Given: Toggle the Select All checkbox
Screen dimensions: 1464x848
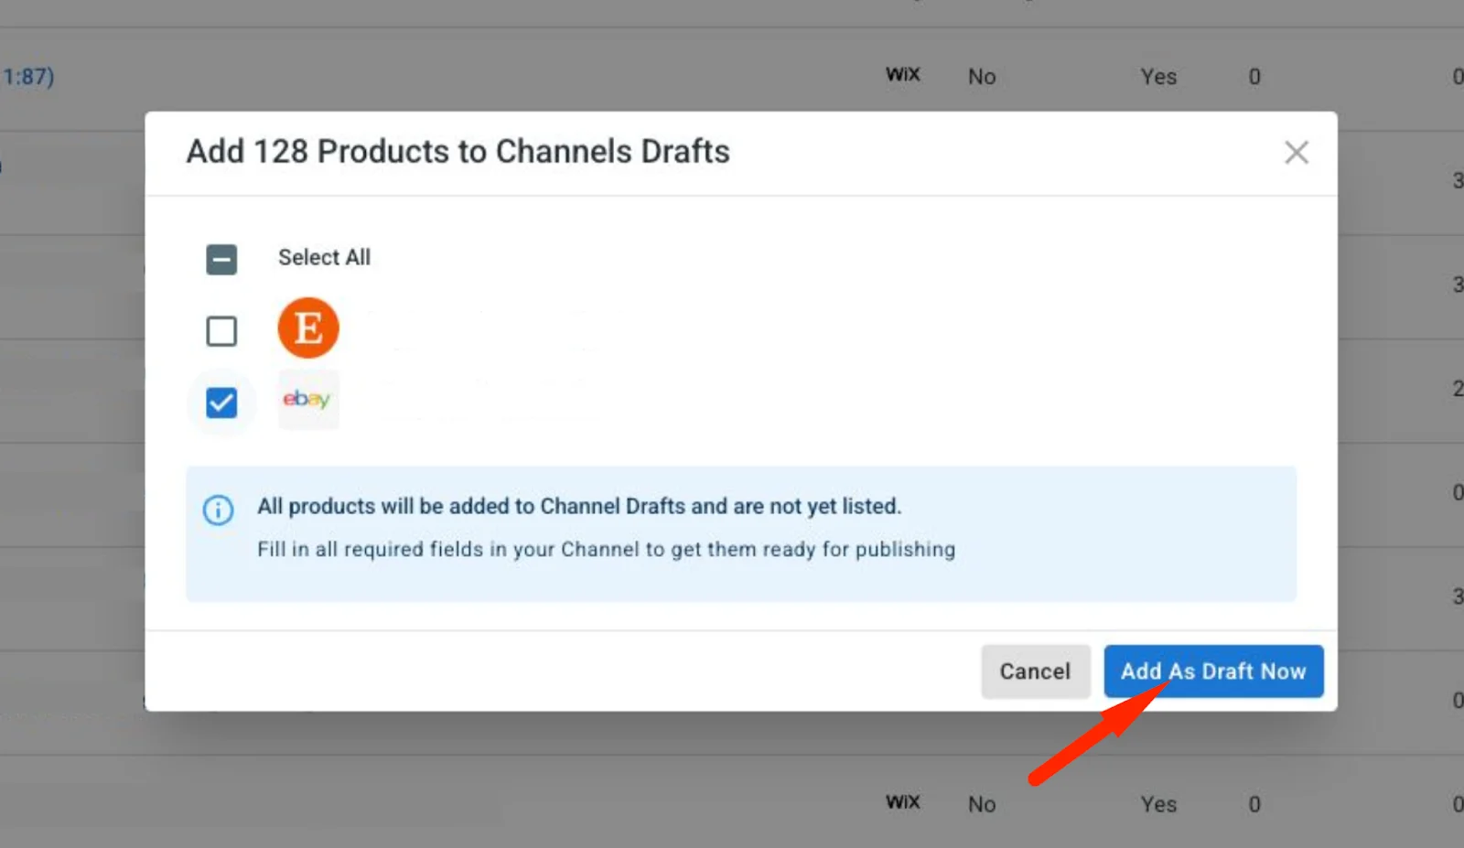Looking at the screenshot, I should click(221, 259).
